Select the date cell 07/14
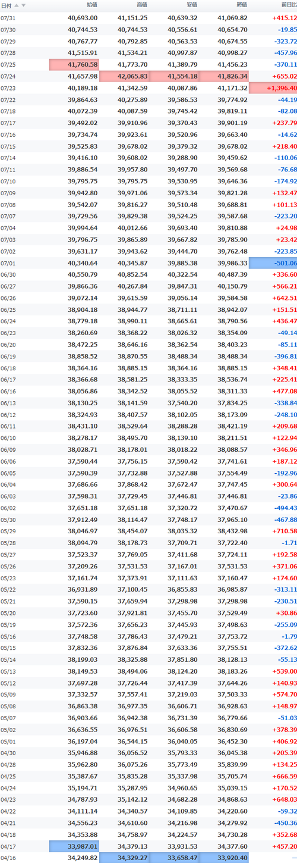 point(8,158)
